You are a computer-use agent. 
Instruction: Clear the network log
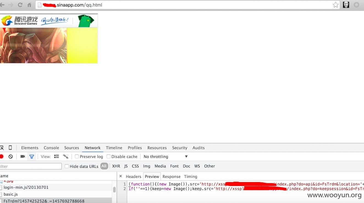[x=10, y=157]
